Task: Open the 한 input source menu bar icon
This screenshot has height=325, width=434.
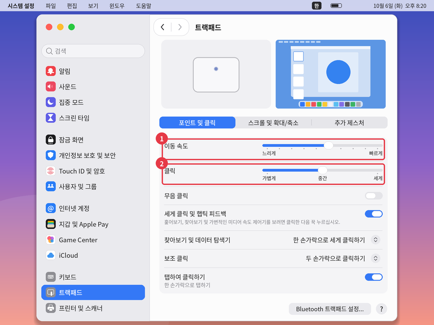Action: coord(317,6)
